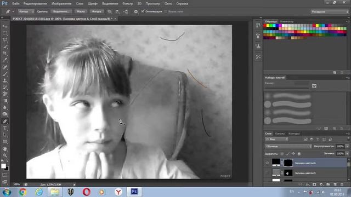Screen dimensions: 351x197
Task: Select the Lasso tool
Action: pyautogui.click(x=5, y=40)
